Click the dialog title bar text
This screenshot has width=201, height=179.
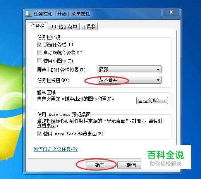pos(62,14)
